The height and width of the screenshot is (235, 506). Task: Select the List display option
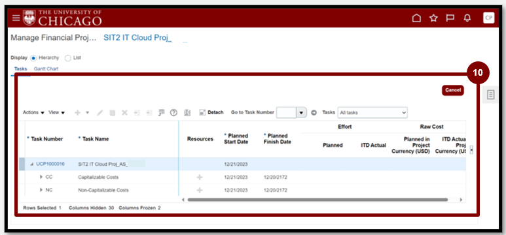click(68, 58)
